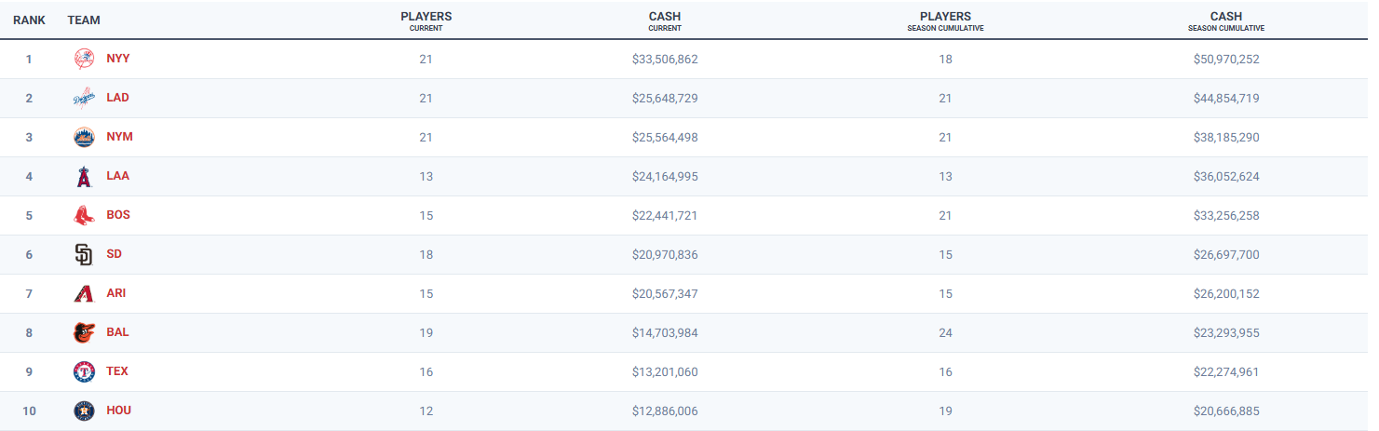Sort by Cash Season Cumulative header
The height and width of the screenshot is (431, 1379).
pos(1226,20)
